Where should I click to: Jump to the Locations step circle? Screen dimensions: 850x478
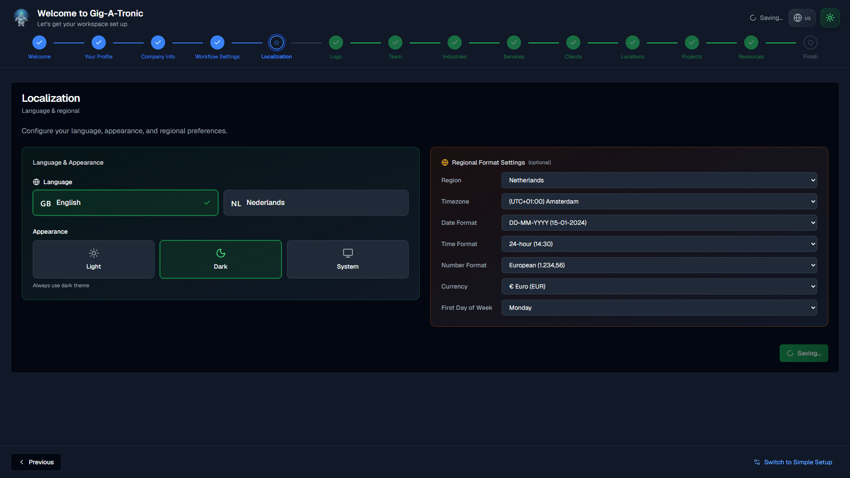[x=633, y=42]
